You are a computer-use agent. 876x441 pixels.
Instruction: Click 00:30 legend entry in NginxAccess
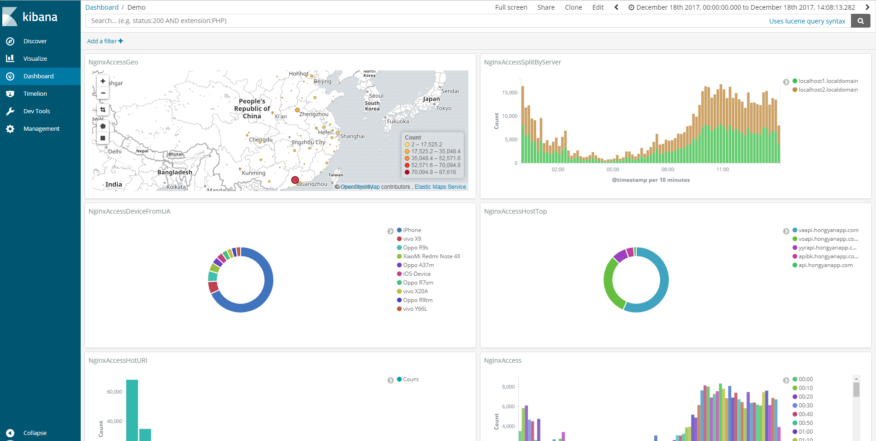tap(803, 406)
